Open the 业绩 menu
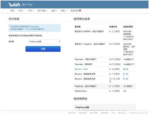 54,11
